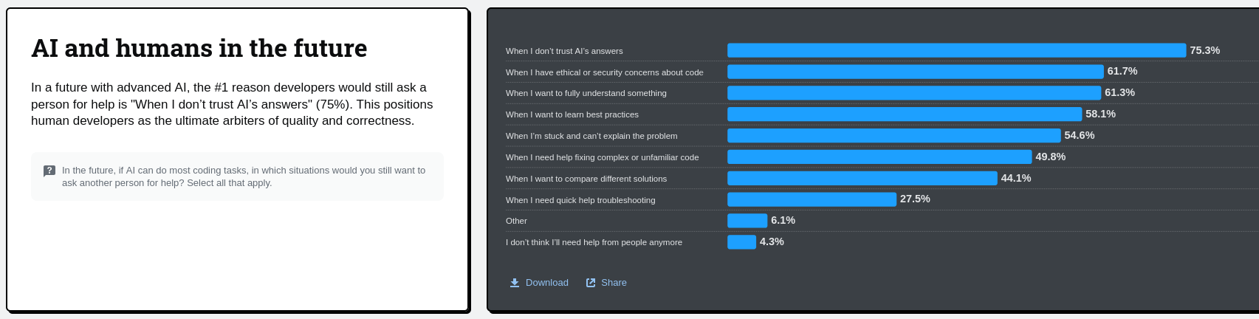The width and height of the screenshot is (1259, 319).
Task: Click the stuck and can't explain bar
Action: 893,136
